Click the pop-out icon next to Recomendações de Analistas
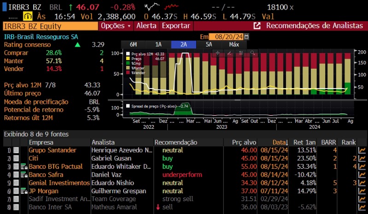Viewport: 368px width, 214px height. (257, 26)
